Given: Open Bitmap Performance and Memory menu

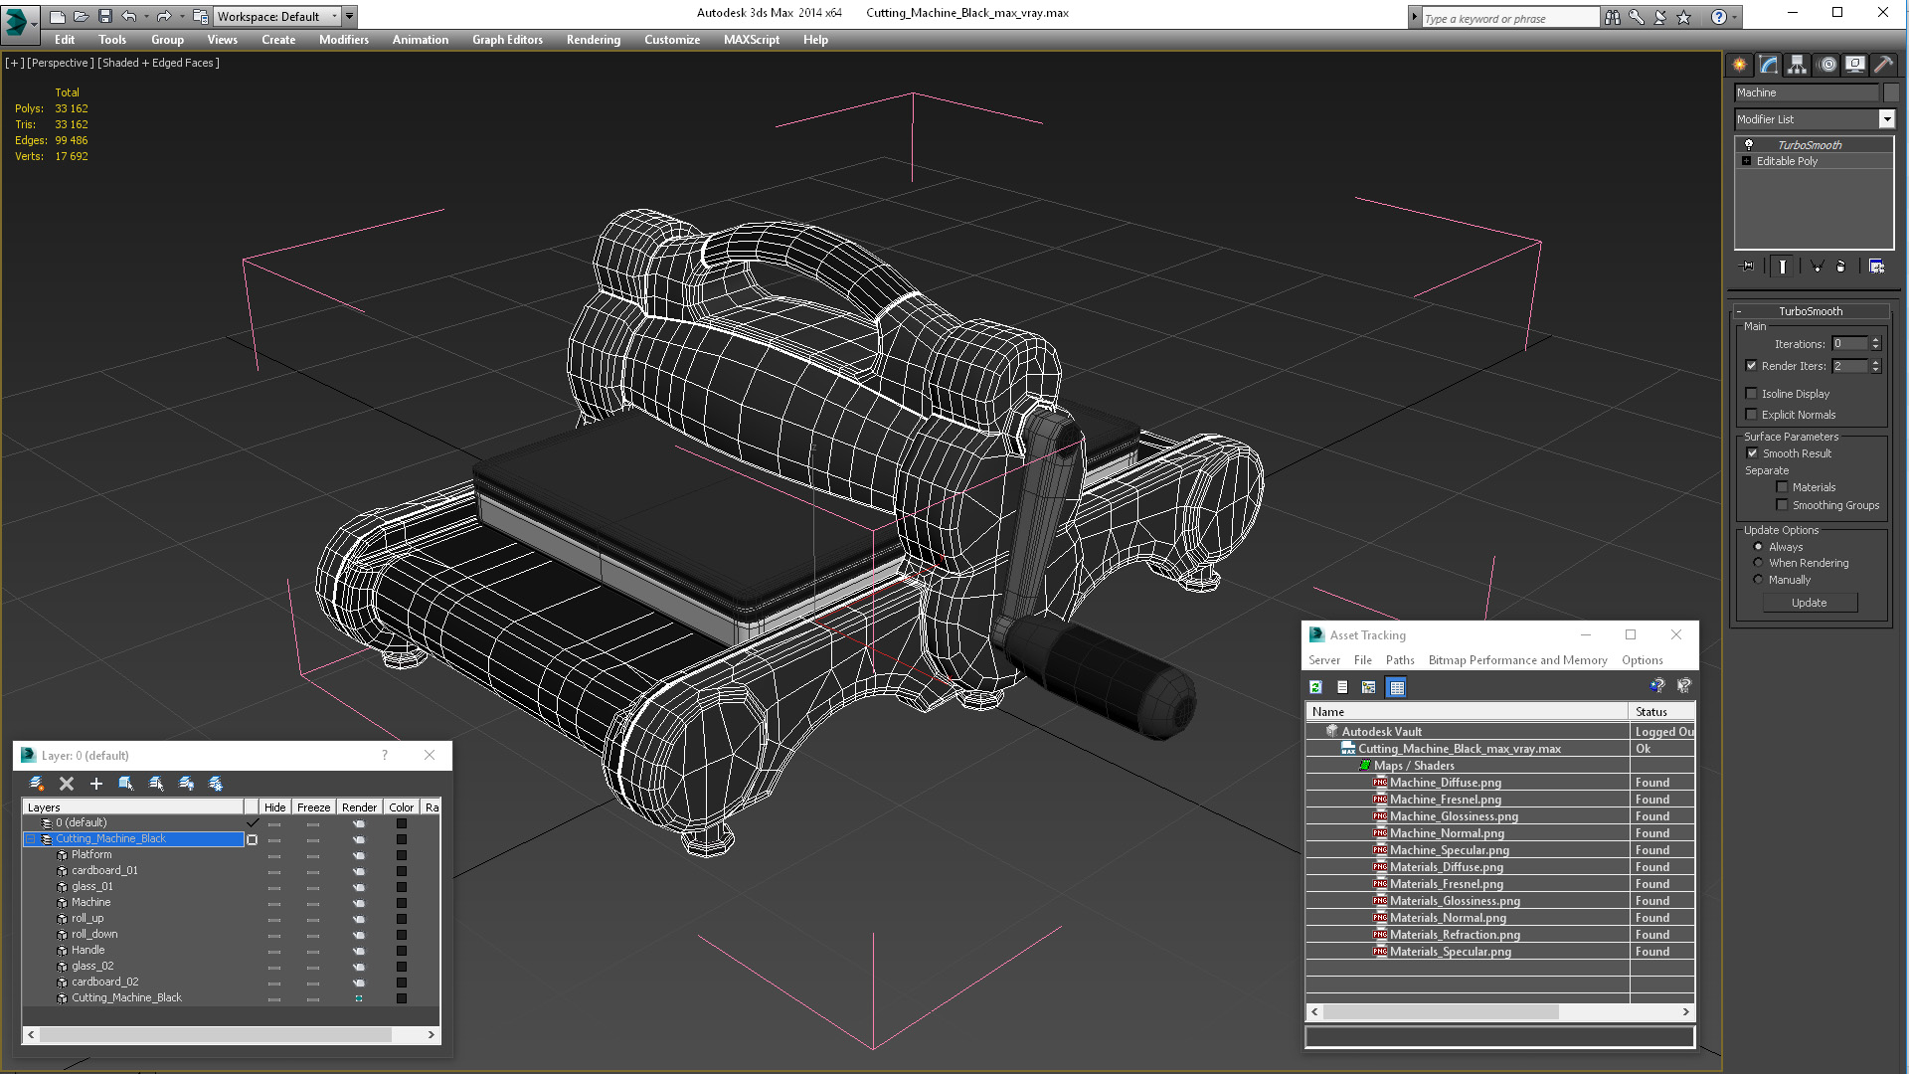Looking at the screenshot, I should point(1517,660).
